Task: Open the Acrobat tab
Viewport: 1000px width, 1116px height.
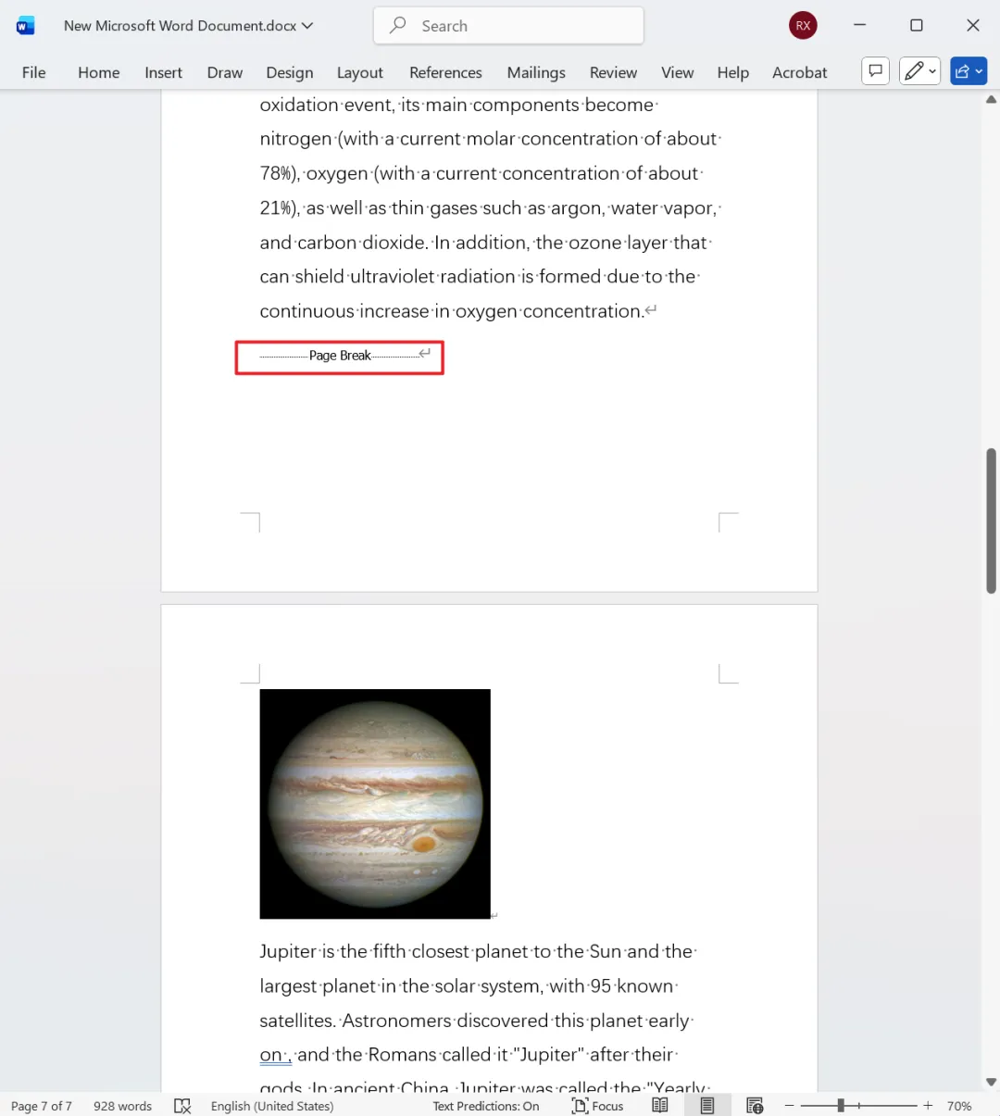Action: tap(800, 72)
